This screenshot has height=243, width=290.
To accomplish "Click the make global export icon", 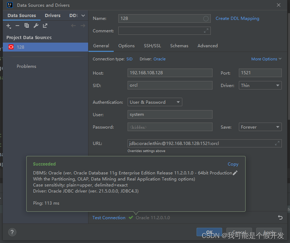I will 45,26.
